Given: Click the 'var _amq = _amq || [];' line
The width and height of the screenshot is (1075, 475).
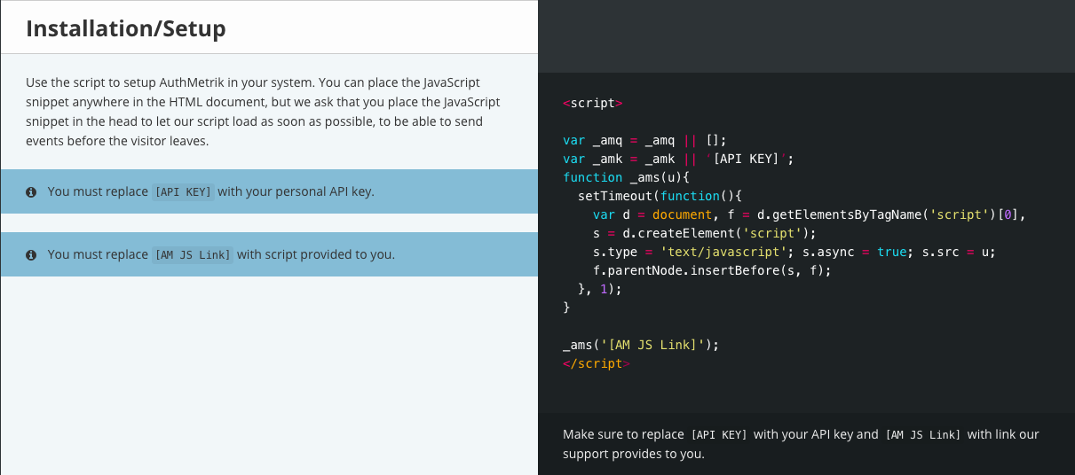Looking at the screenshot, I should click(644, 140).
